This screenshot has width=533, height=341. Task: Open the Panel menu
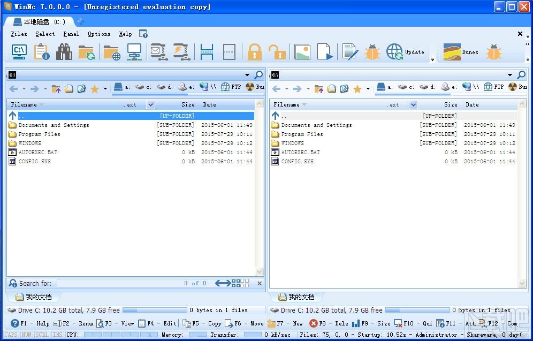(x=71, y=34)
